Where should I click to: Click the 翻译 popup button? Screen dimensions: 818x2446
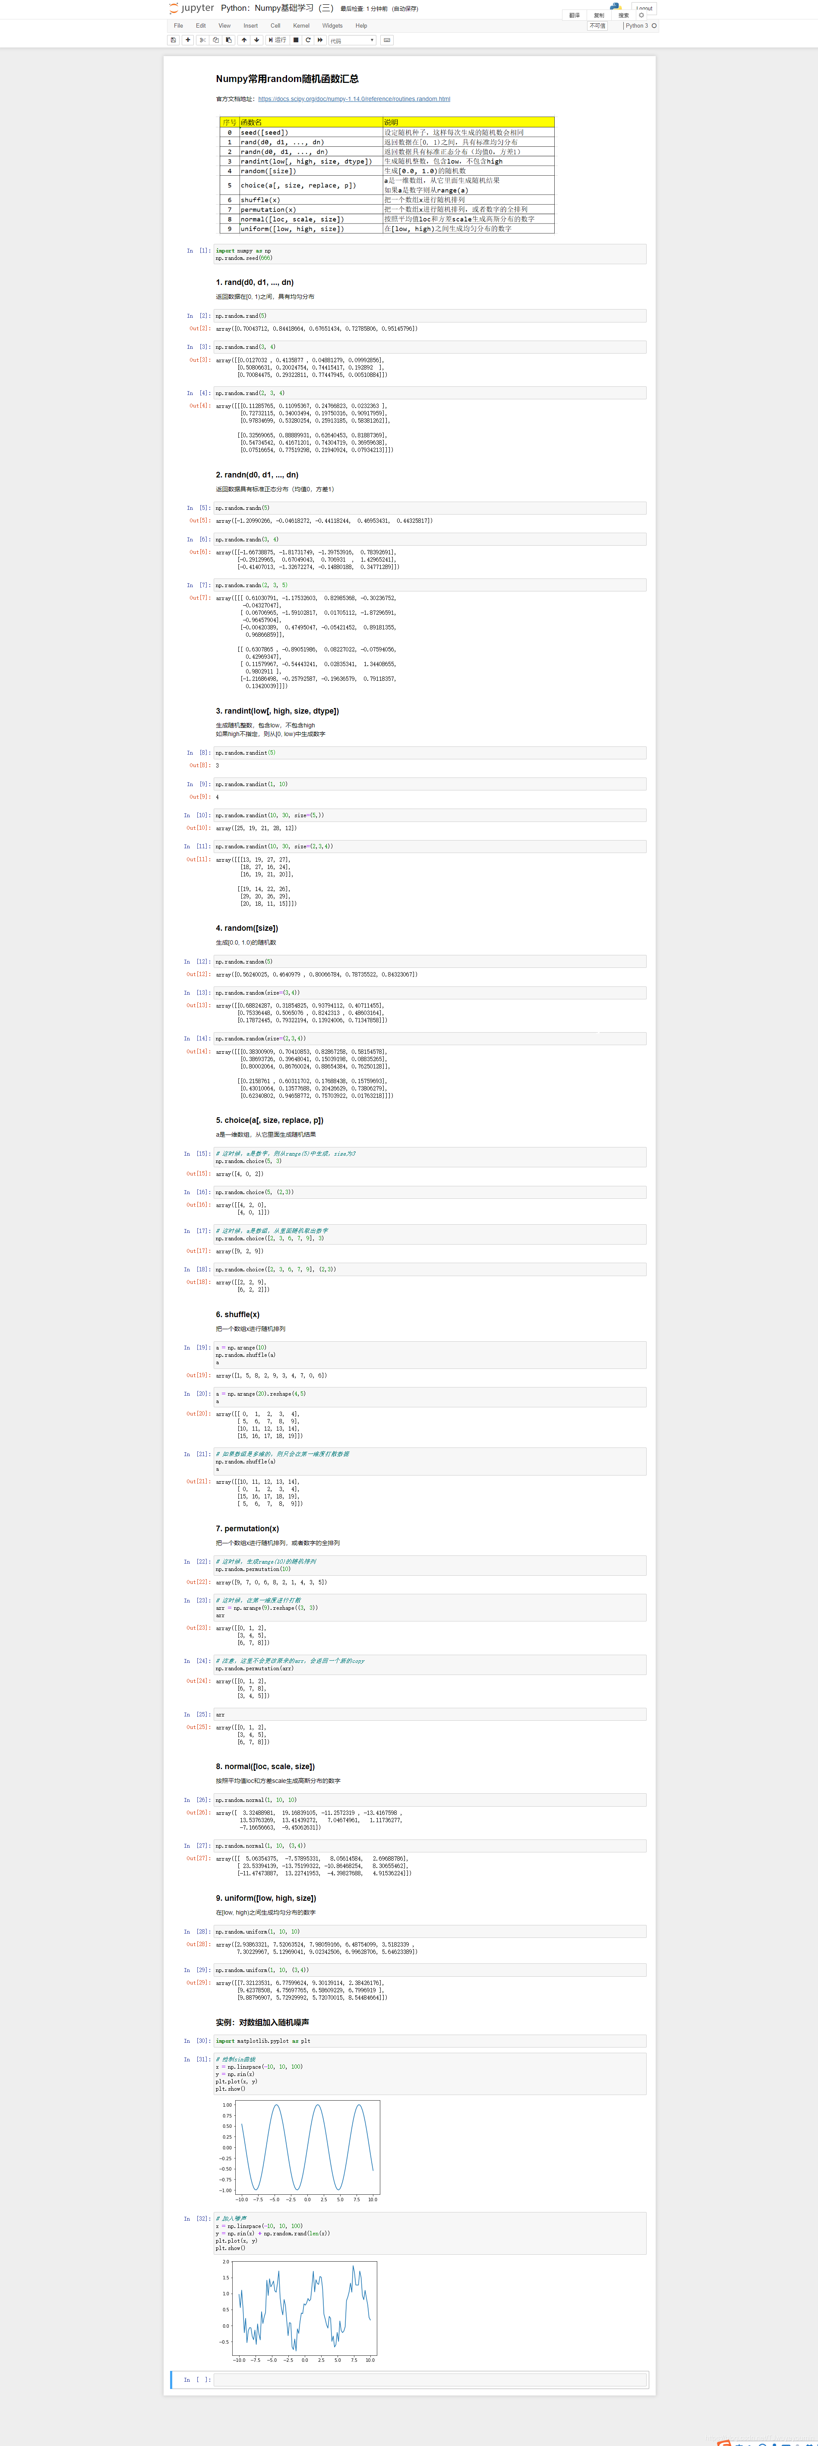click(x=574, y=15)
